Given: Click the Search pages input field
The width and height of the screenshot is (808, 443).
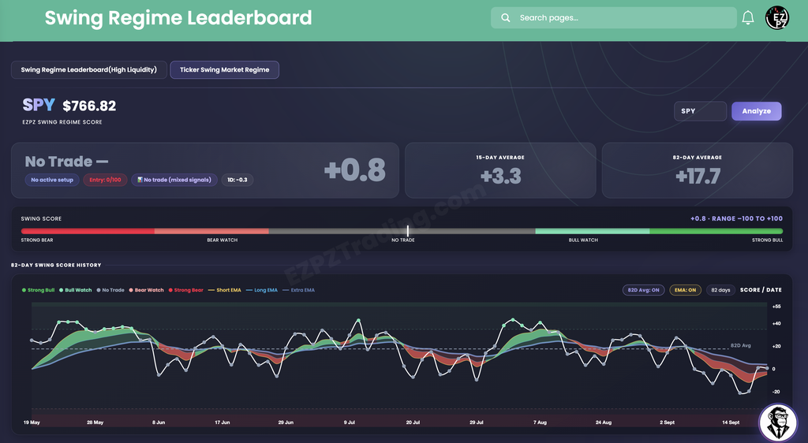Looking at the screenshot, I should 613,18.
